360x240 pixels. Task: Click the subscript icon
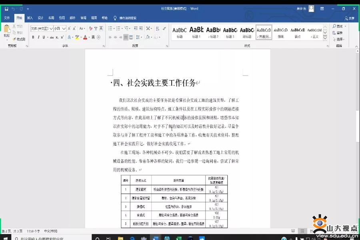click(58, 37)
